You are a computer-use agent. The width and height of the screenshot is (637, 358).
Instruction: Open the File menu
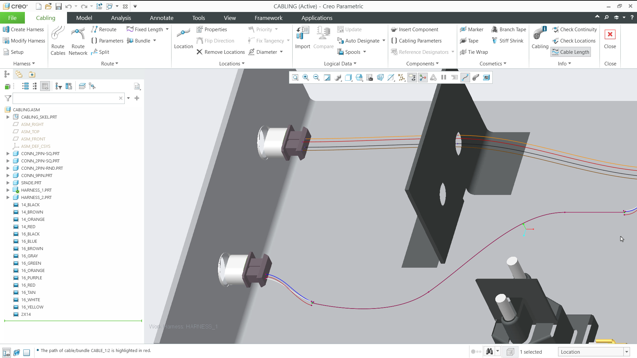(x=12, y=18)
